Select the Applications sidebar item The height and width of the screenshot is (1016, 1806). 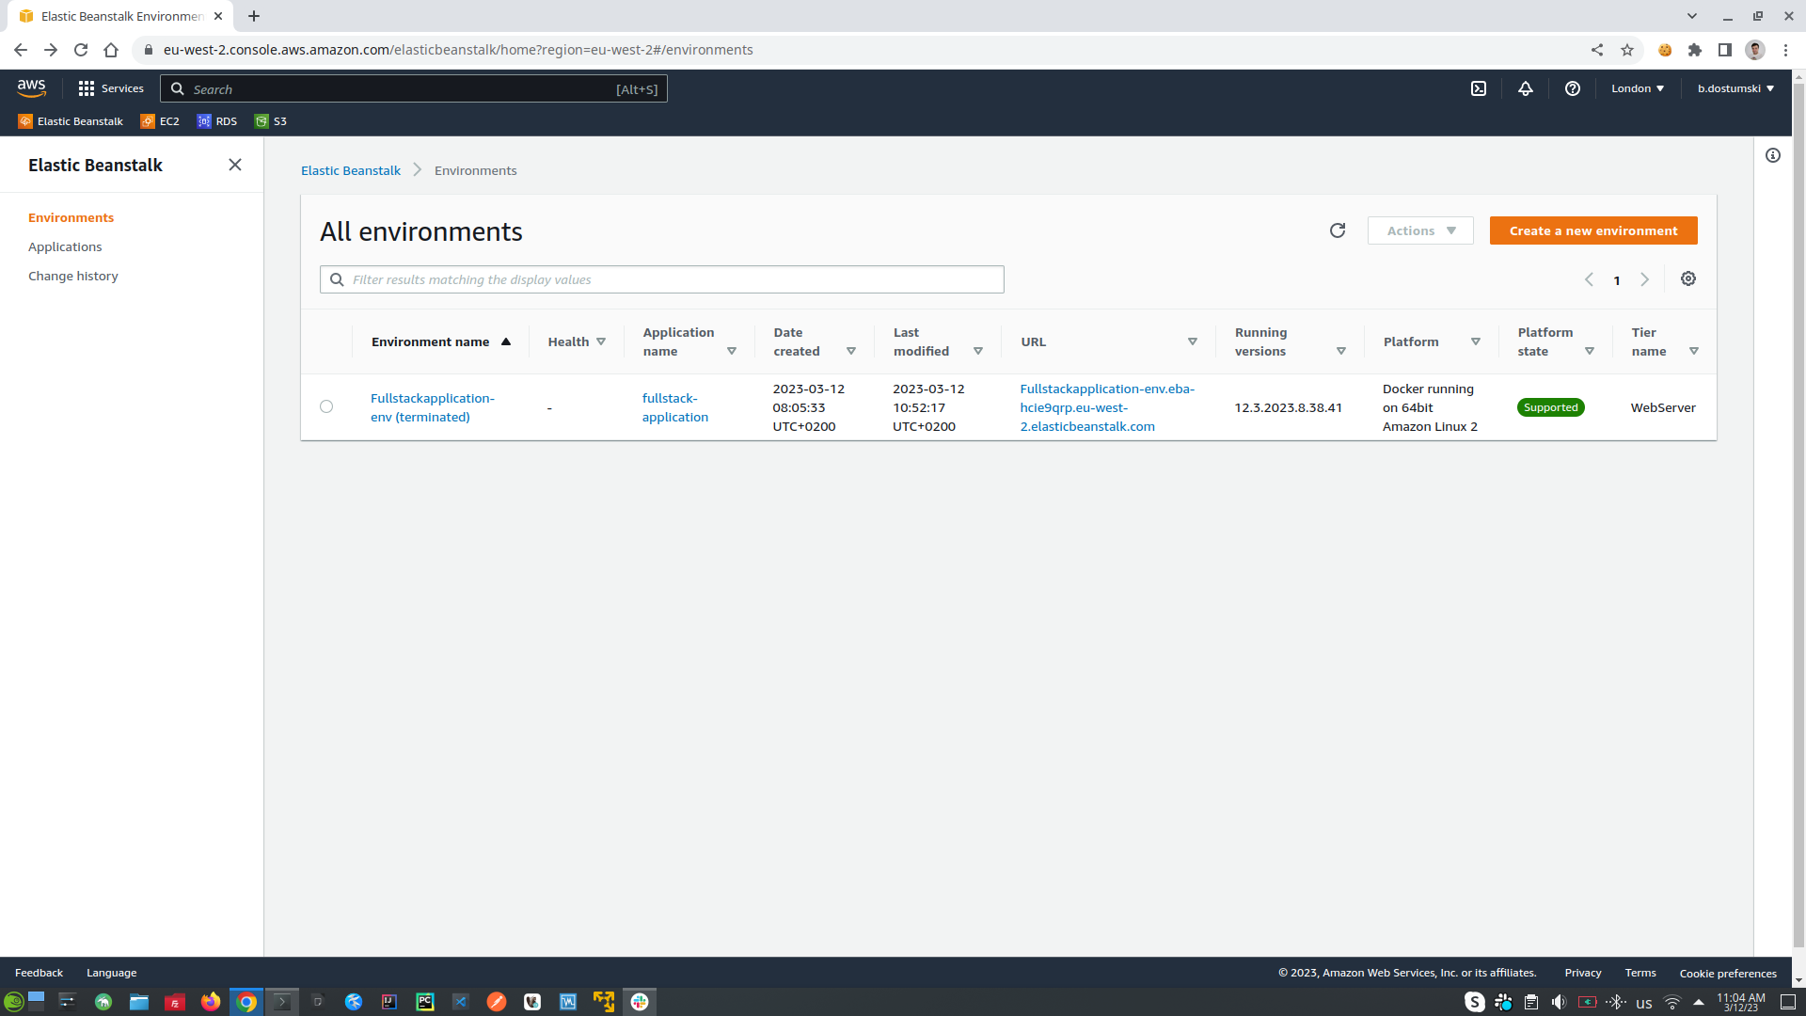point(65,246)
